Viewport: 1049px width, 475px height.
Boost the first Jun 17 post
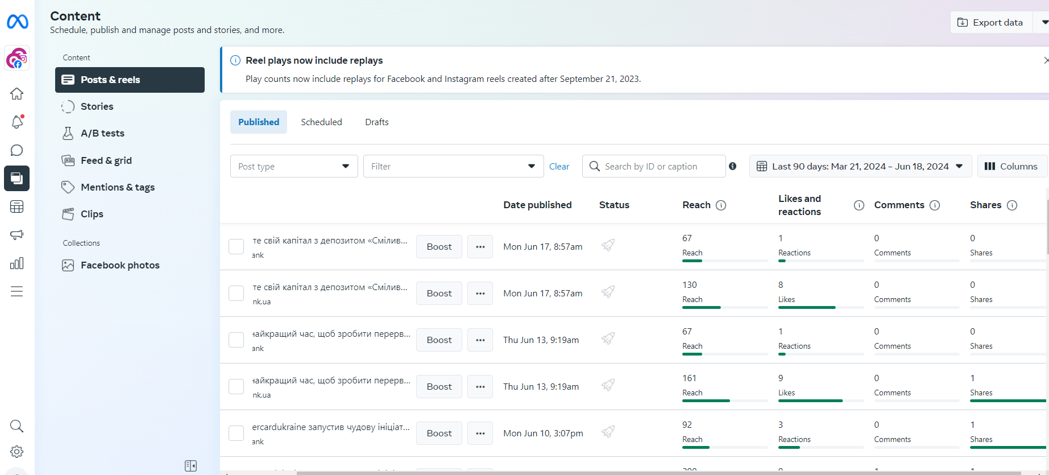439,247
